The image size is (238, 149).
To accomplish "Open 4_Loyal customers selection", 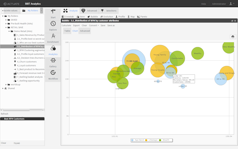I will point(25,66).
